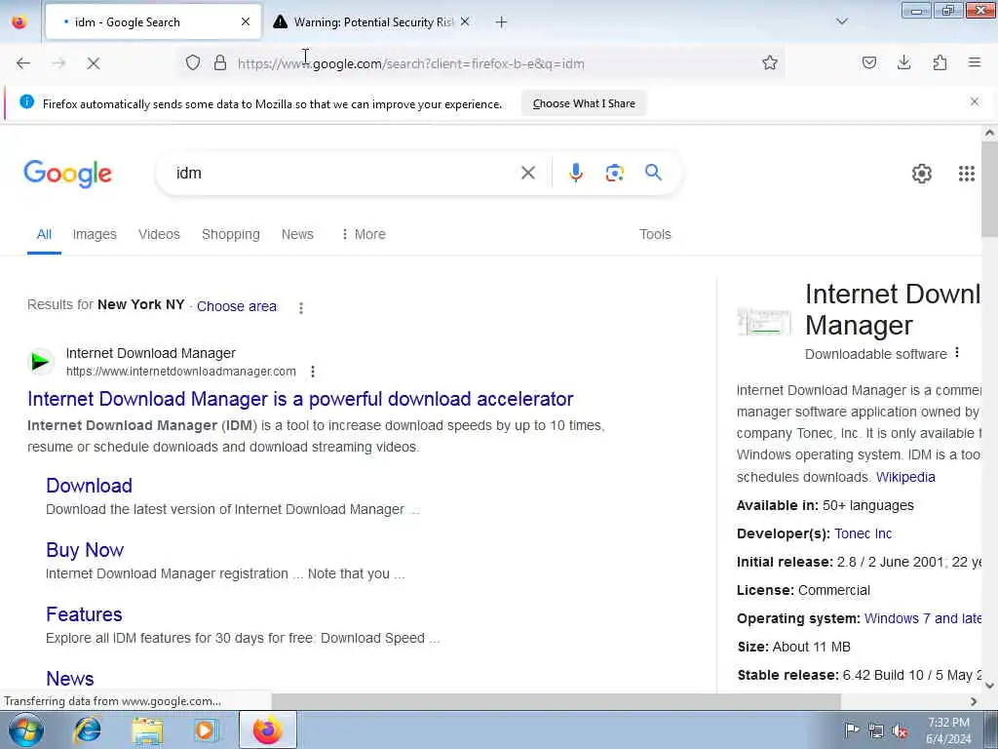Open the Wikipedia link in knowledge panel
The image size is (998, 749).
click(x=905, y=477)
